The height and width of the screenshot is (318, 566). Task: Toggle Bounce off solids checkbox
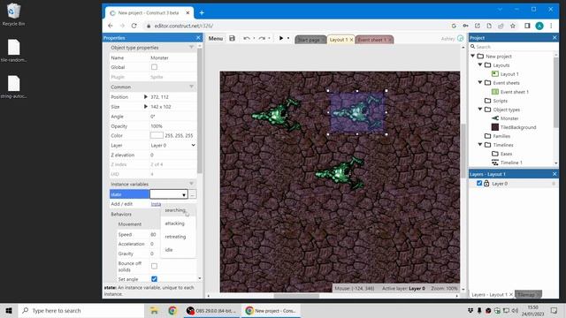(x=154, y=266)
